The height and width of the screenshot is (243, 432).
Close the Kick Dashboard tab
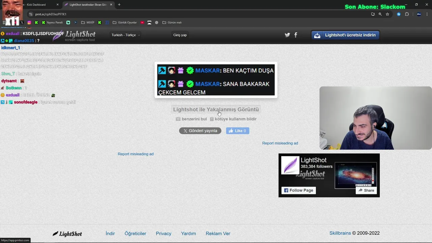[x=57, y=5]
